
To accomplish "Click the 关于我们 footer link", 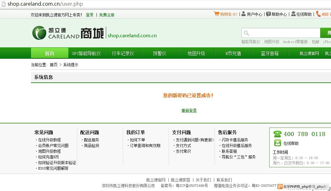I will click(203, 180).
